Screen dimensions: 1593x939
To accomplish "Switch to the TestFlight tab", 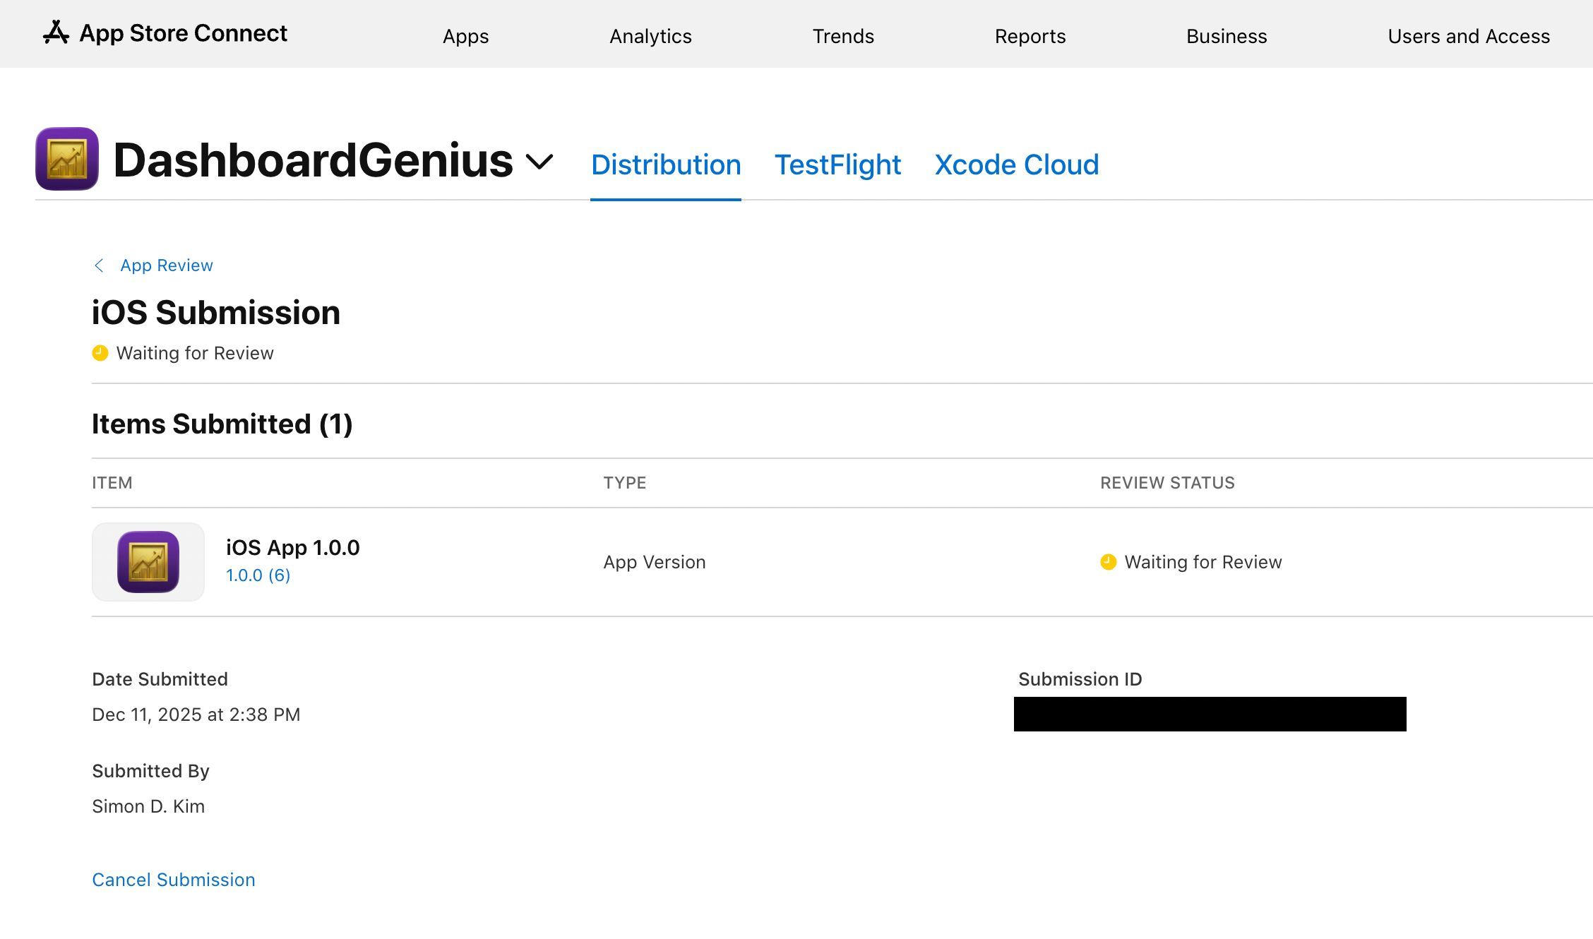I will pos(837,165).
